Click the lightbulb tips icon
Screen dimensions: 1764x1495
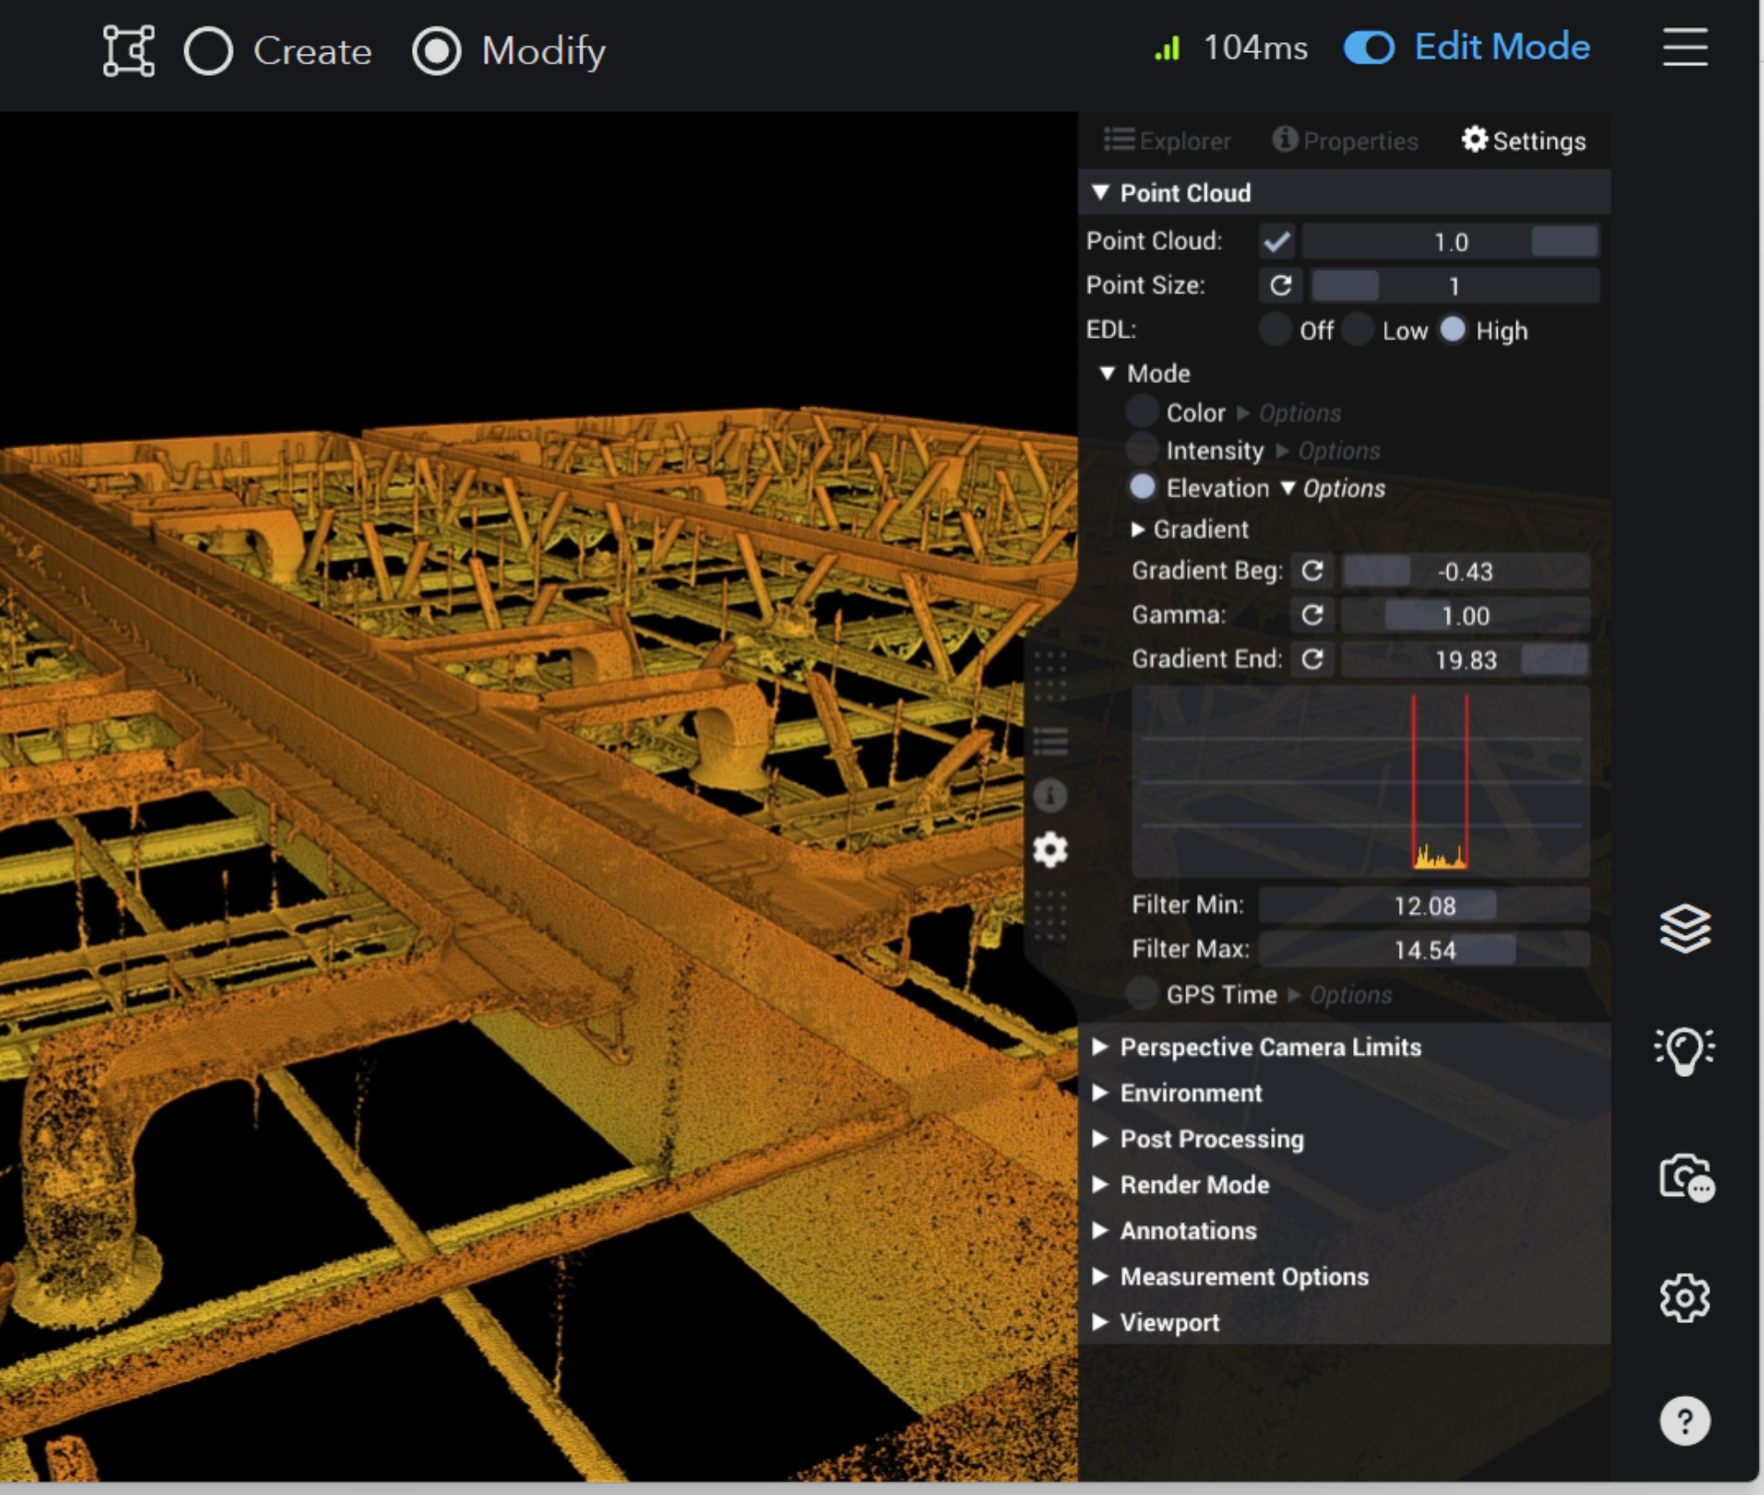[1685, 1050]
